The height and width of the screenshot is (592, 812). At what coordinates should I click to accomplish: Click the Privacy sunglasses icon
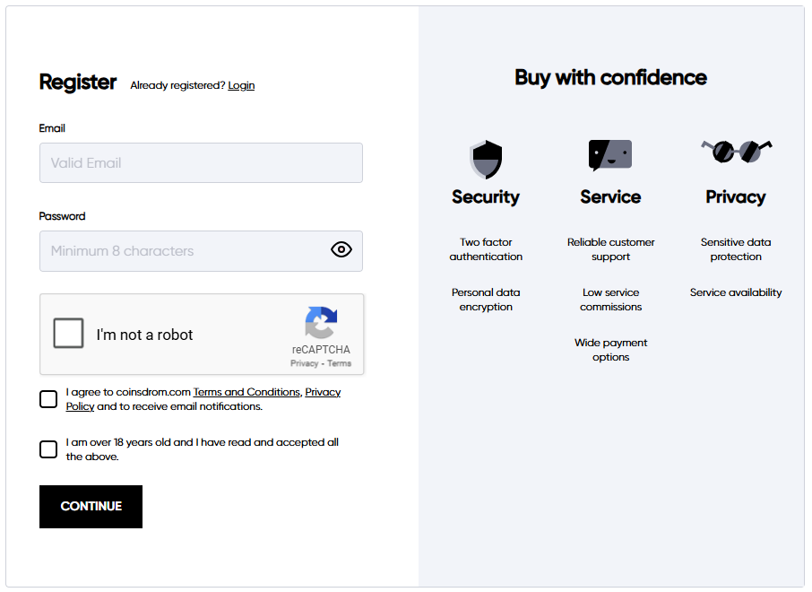point(736,151)
